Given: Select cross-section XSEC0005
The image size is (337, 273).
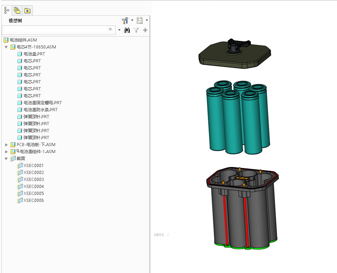Looking at the screenshot, I should click(33, 193).
